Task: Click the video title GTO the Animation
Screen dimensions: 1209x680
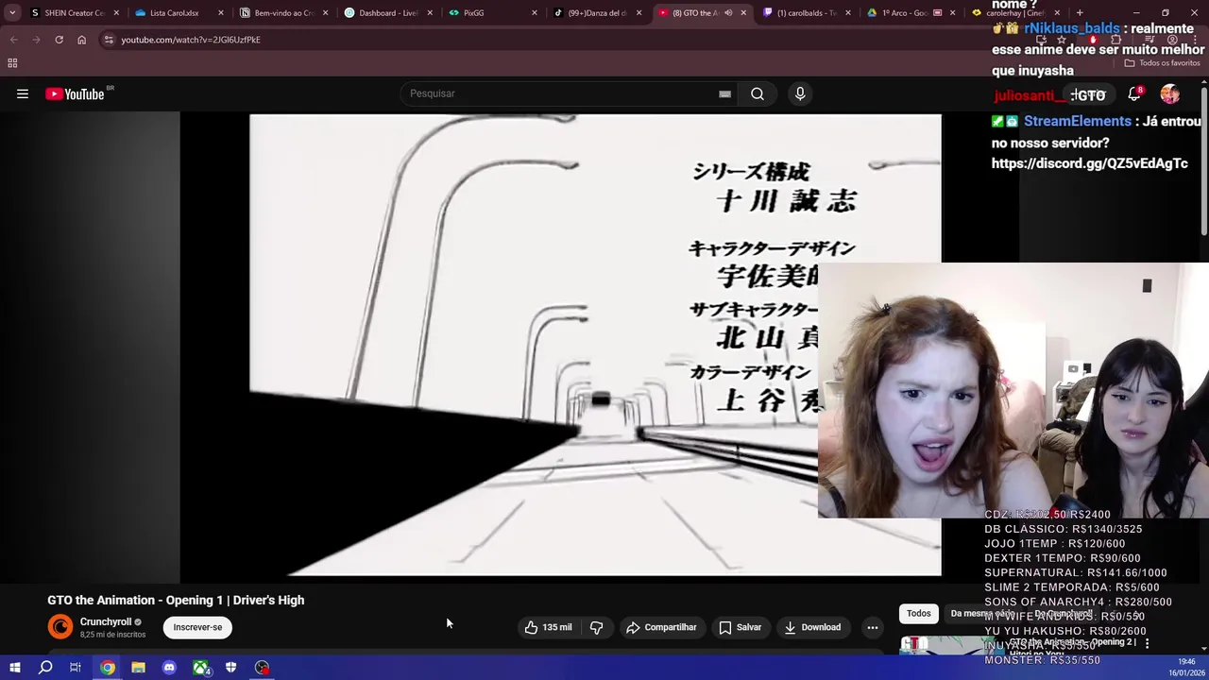Action: [176, 600]
